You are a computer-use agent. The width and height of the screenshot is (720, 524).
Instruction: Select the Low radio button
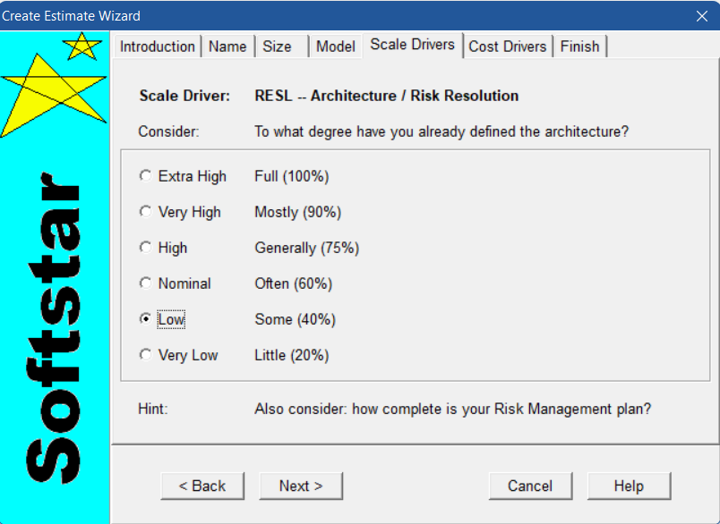point(146,319)
